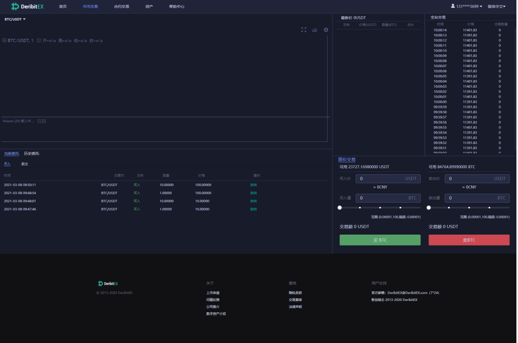Click the 买入量 BTC input field
This screenshot has width=518, height=343.
[x=388, y=198]
